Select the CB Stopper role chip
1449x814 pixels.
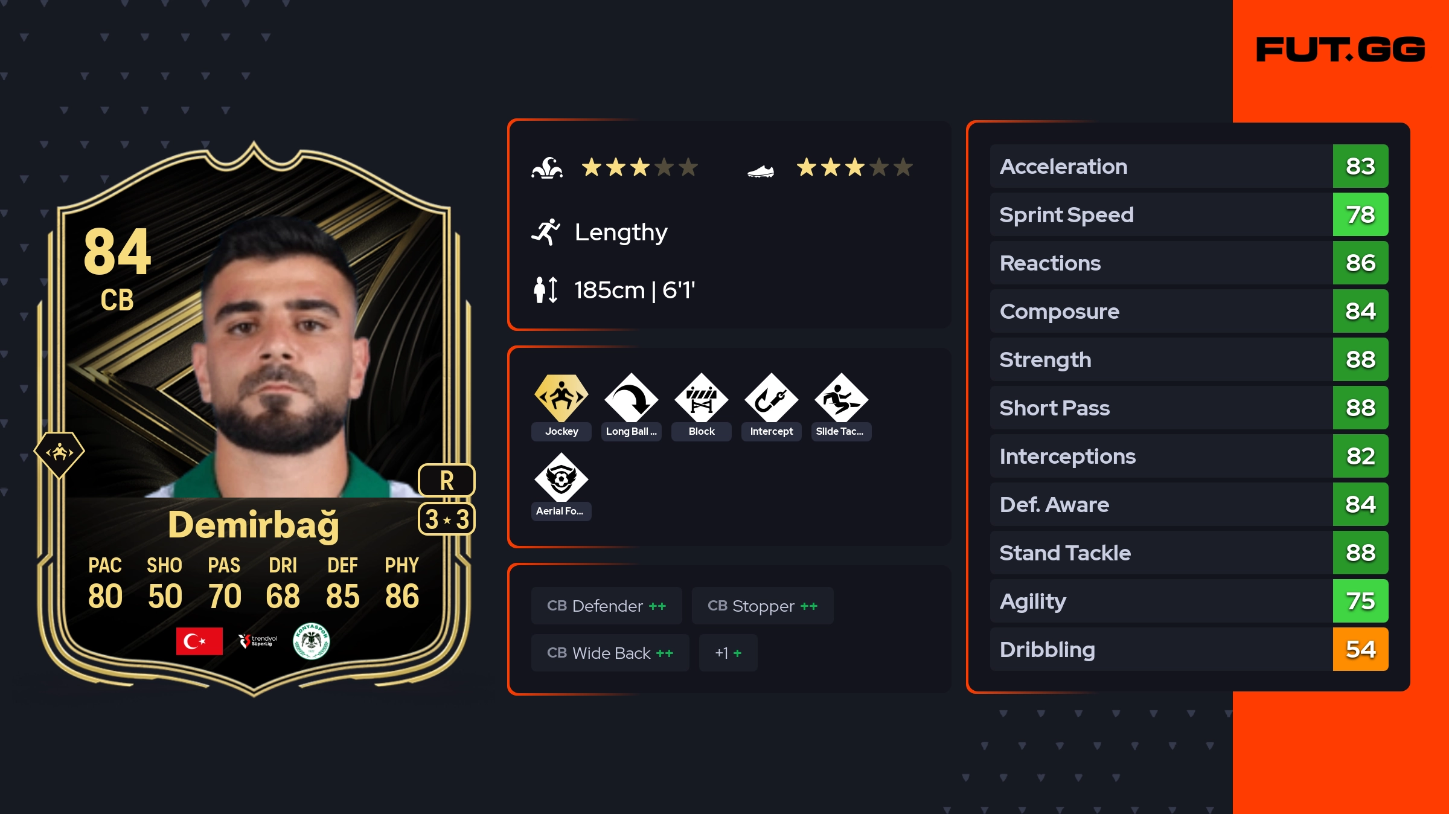point(763,606)
